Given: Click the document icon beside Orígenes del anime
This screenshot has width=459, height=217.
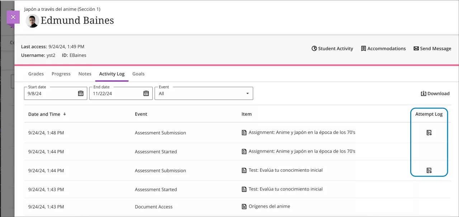Looking at the screenshot, I should (x=244, y=207).
